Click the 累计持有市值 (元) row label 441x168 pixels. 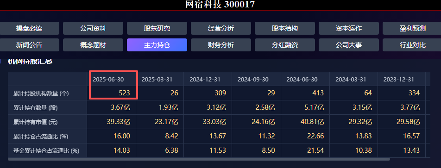pyautogui.click(x=48, y=122)
